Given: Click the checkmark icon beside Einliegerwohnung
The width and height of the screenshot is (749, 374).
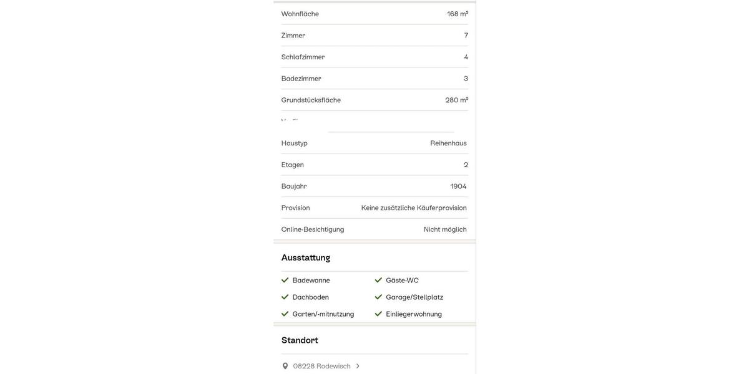Looking at the screenshot, I should click(x=378, y=314).
